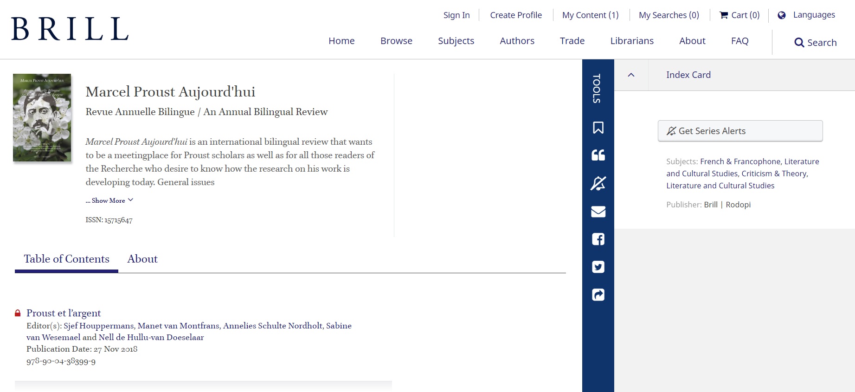Click the Create Profile link

click(x=516, y=15)
